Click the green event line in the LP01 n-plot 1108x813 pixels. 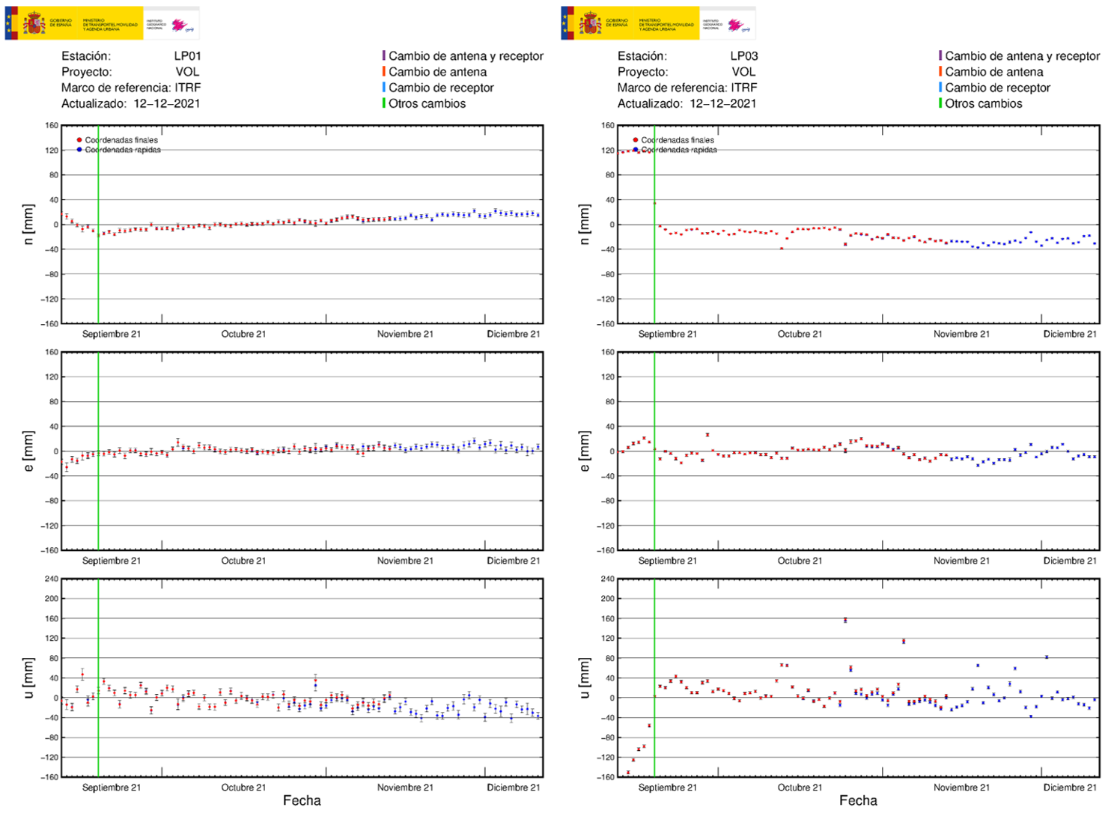click(100, 225)
